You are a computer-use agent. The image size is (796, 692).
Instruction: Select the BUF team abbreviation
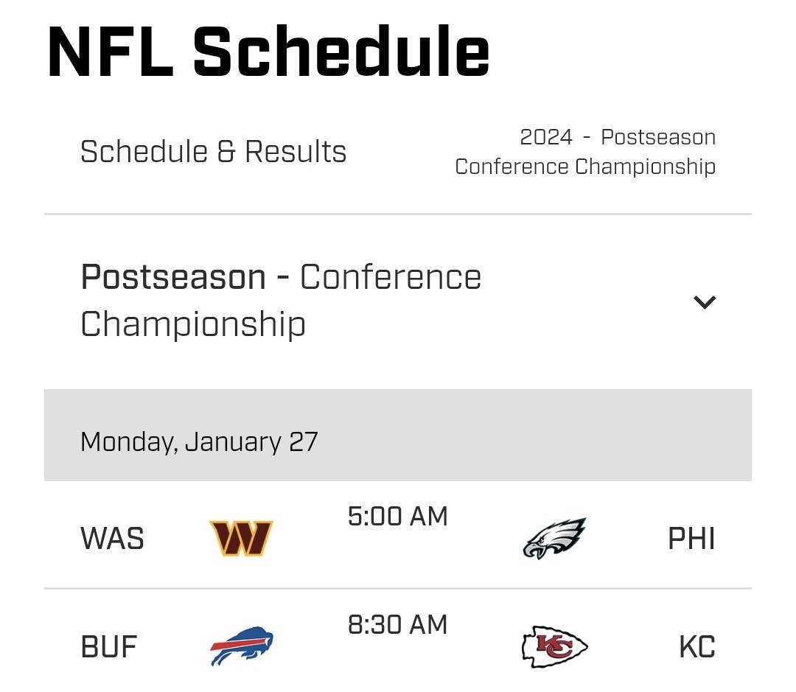pos(108,648)
